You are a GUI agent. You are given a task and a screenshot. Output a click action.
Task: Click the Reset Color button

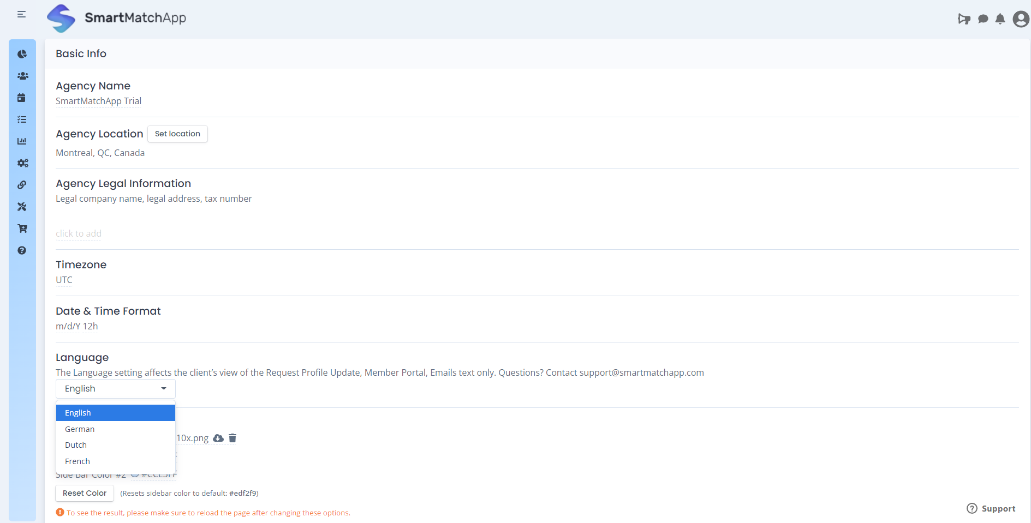pos(85,493)
